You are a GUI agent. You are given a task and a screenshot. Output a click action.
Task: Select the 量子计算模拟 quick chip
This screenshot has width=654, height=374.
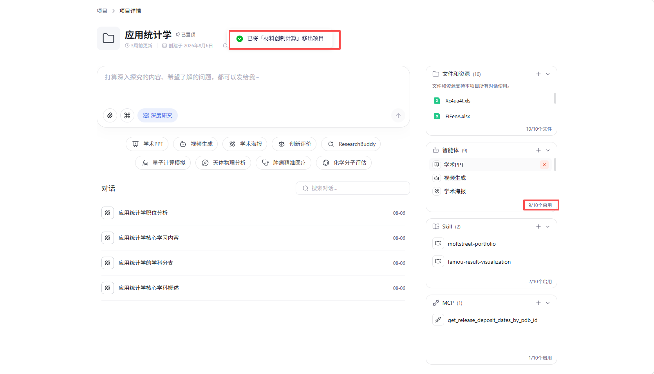[163, 163]
